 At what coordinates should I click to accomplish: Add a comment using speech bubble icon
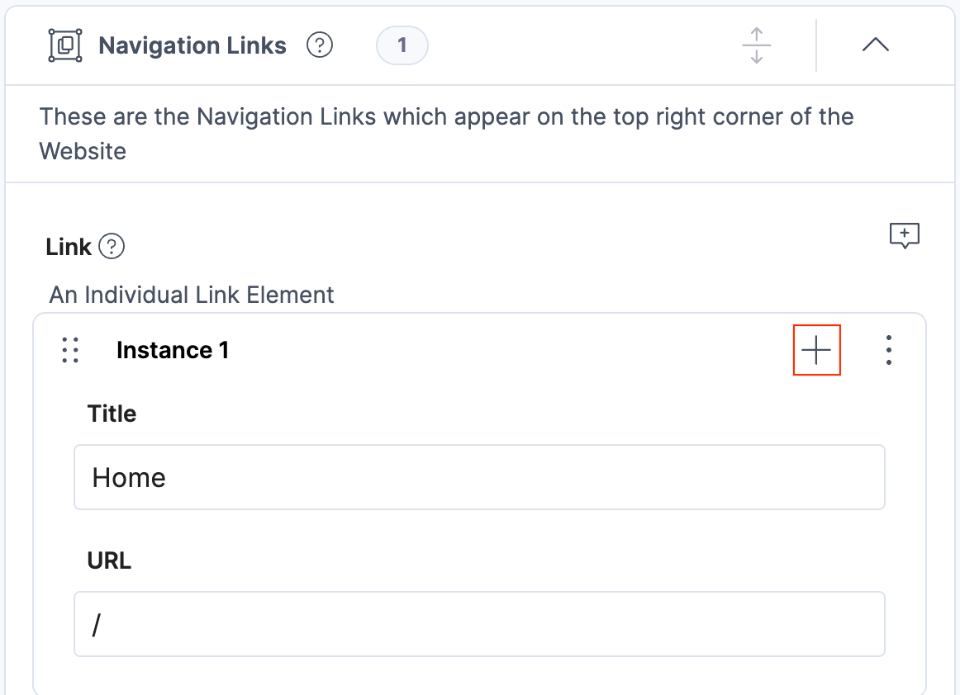pos(905,236)
